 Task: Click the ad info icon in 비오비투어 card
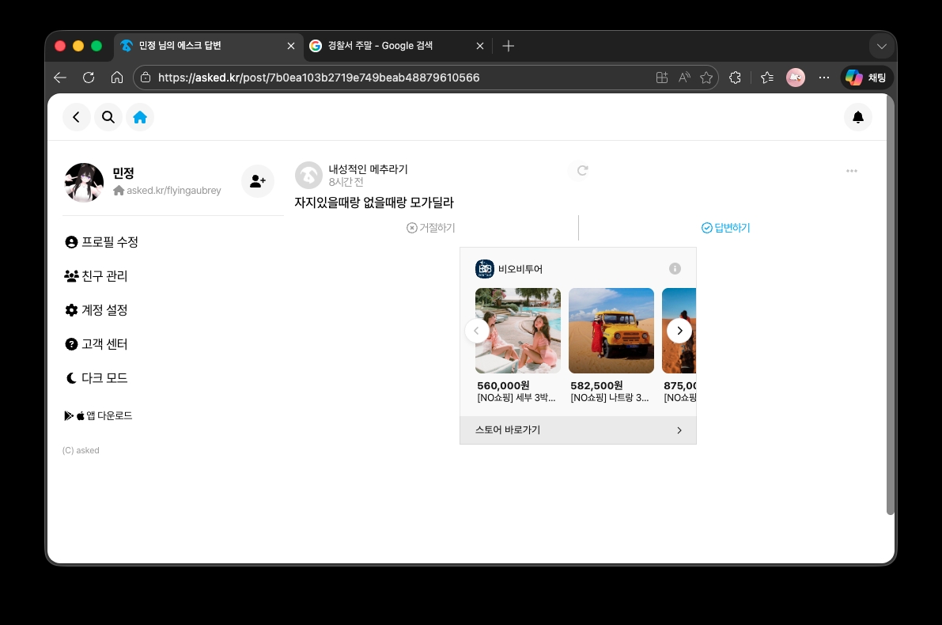click(x=675, y=269)
